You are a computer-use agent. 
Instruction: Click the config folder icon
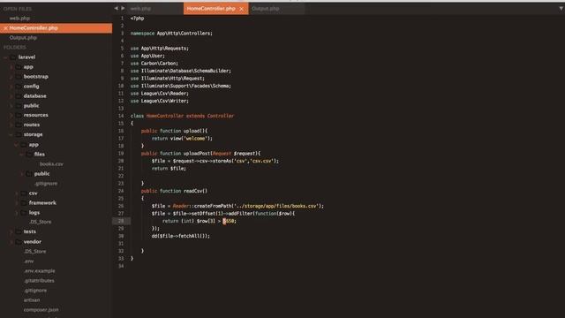19,87
